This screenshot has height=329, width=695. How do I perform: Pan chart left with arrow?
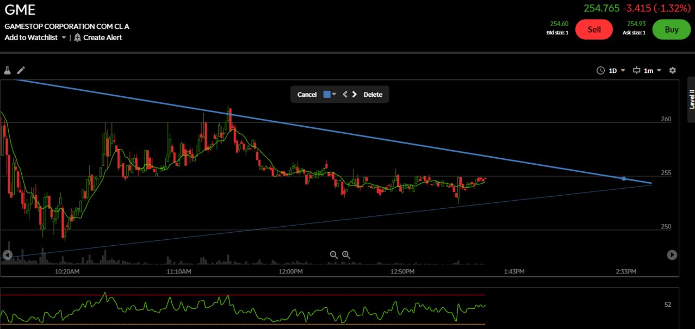(x=7, y=254)
